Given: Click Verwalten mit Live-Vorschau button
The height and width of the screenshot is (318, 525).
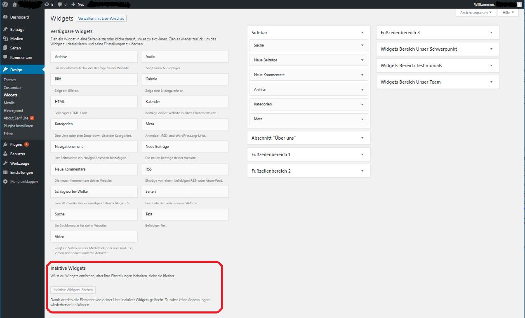Looking at the screenshot, I should [x=101, y=19].
